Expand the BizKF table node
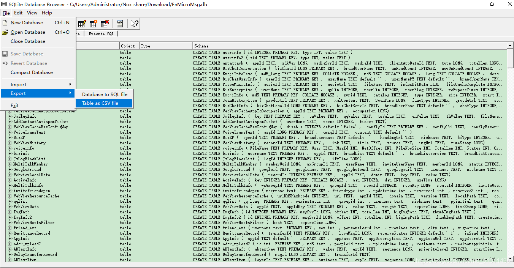 click(10, 138)
